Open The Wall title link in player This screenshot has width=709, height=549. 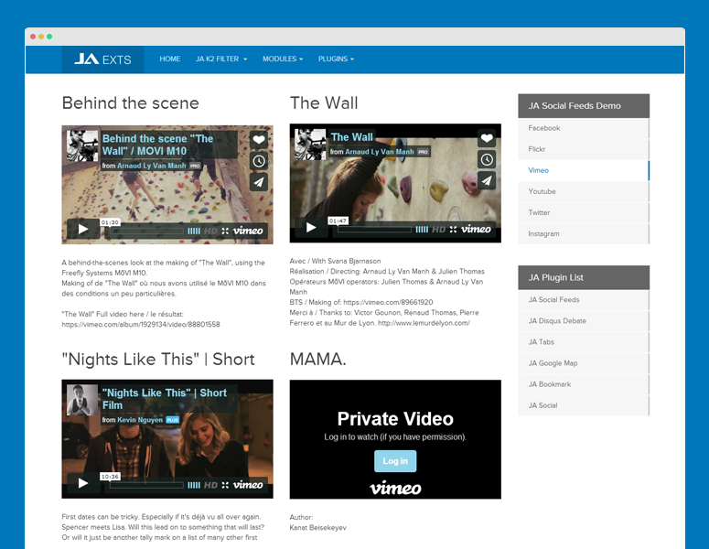[x=352, y=137]
